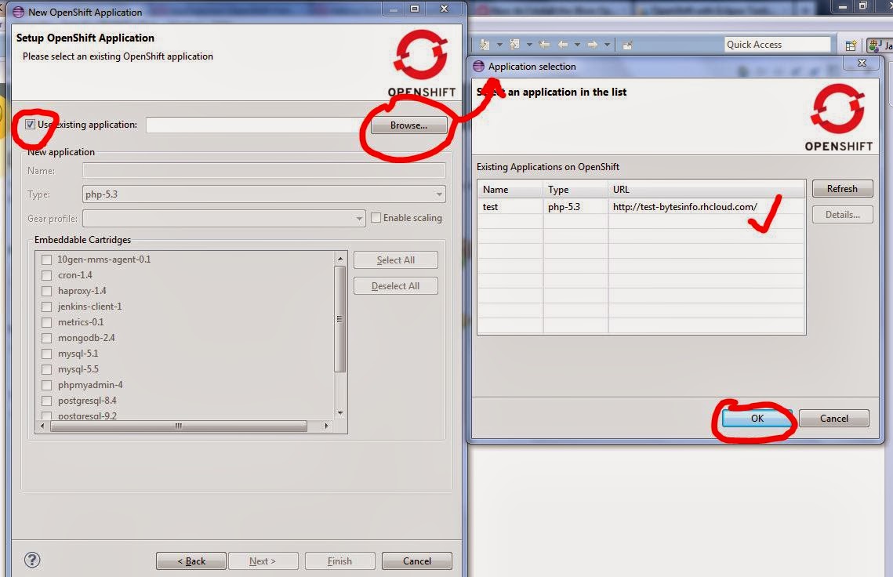Close the Application selection dialog
The image size is (893, 577).
coord(862,63)
